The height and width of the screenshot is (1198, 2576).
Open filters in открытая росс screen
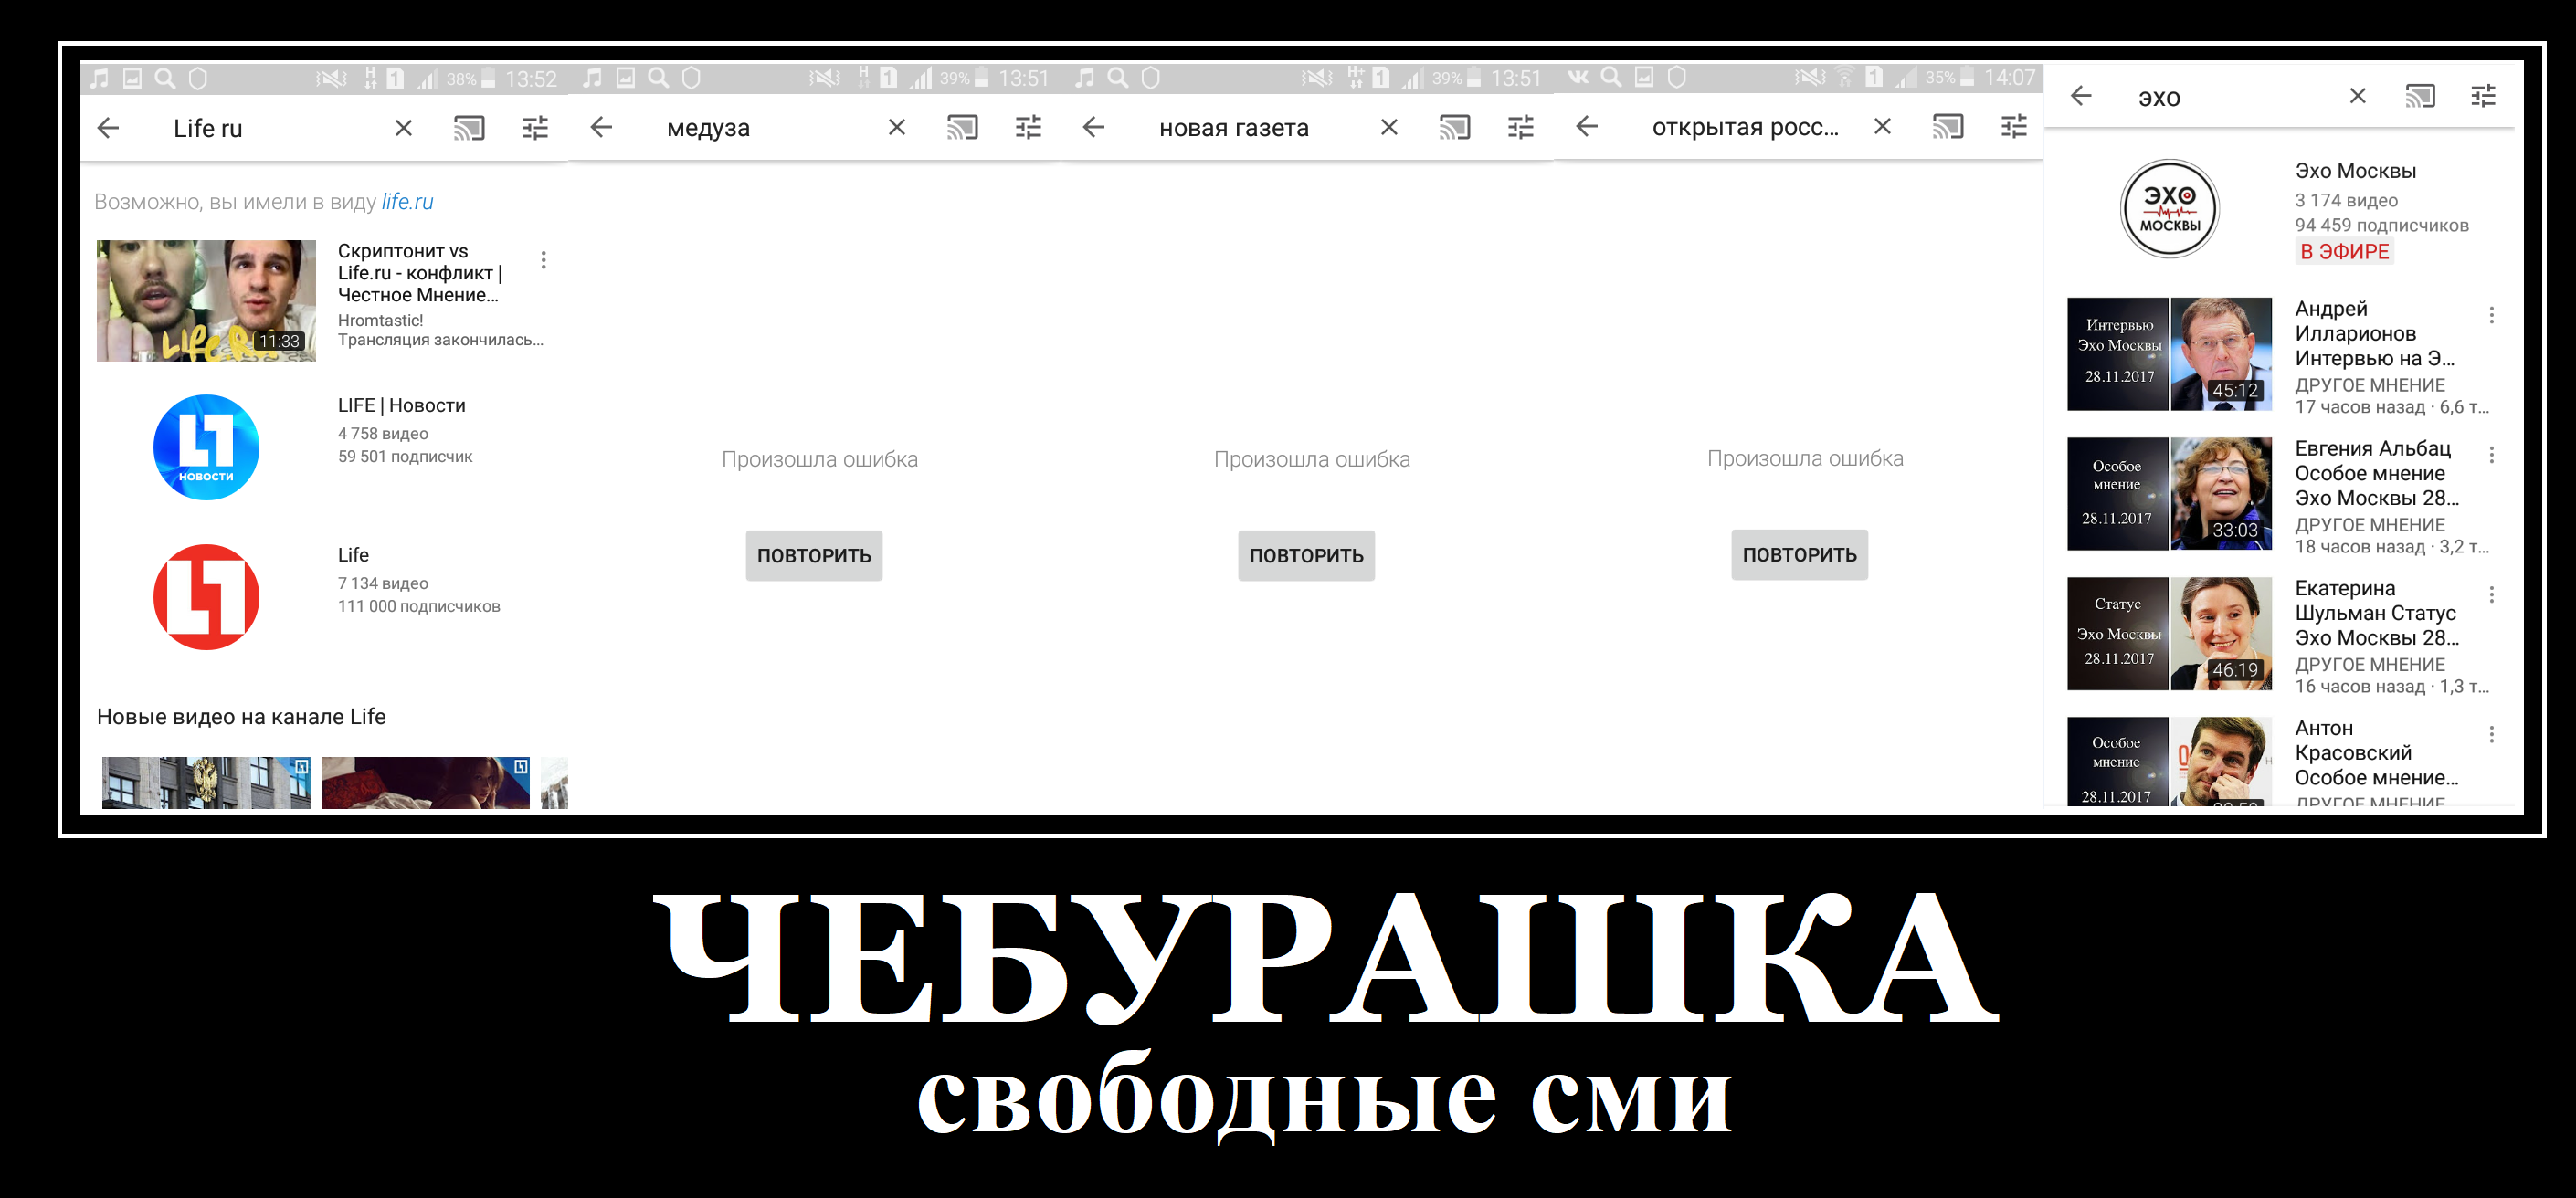point(2014,126)
